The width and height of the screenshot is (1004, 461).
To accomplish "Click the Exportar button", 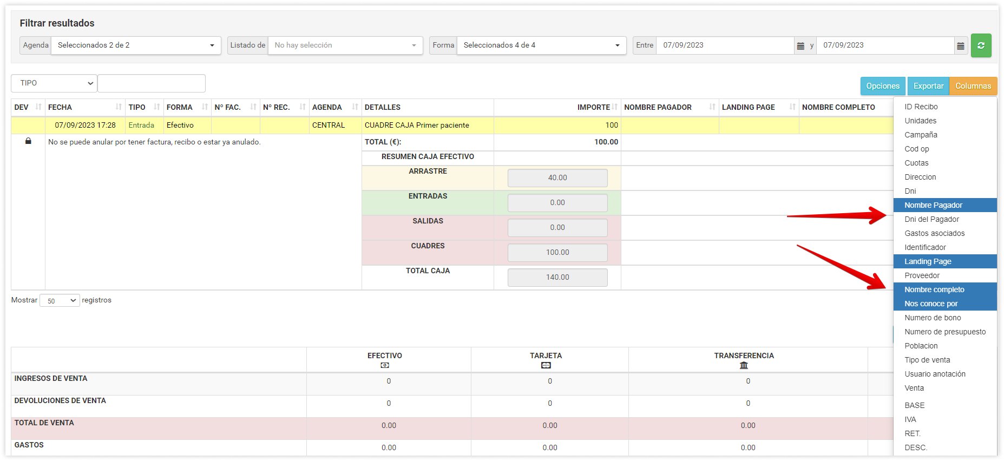I will point(928,86).
